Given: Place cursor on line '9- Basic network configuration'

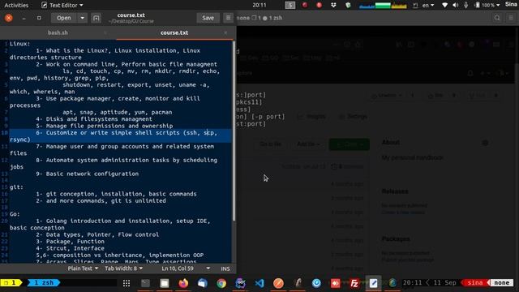Looking at the screenshot, I should (88, 174).
